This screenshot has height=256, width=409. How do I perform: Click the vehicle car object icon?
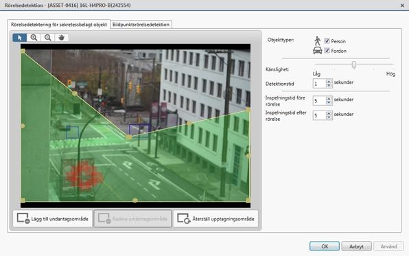pos(318,51)
